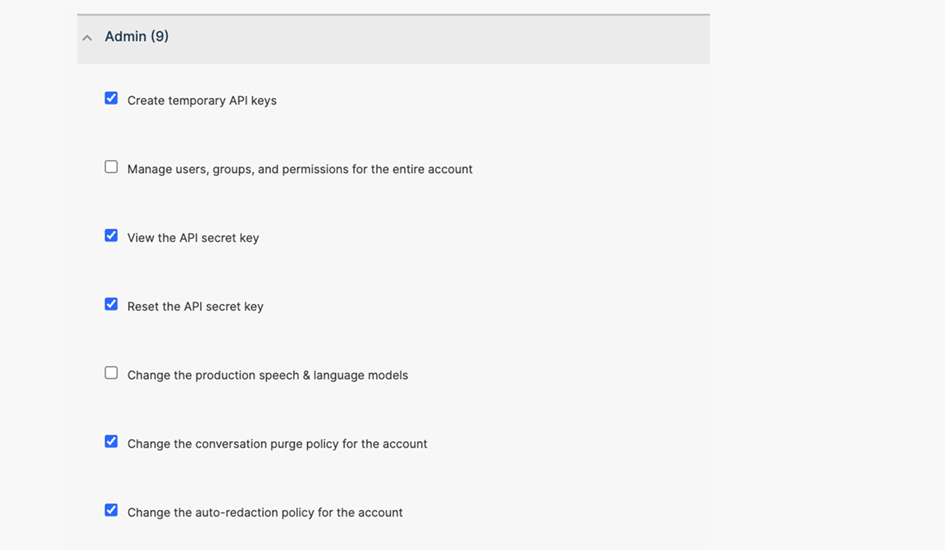Screen dimensions: 945x550
Task: Click the "Change the auto-redaction policy" label text
Action: click(264, 513)
